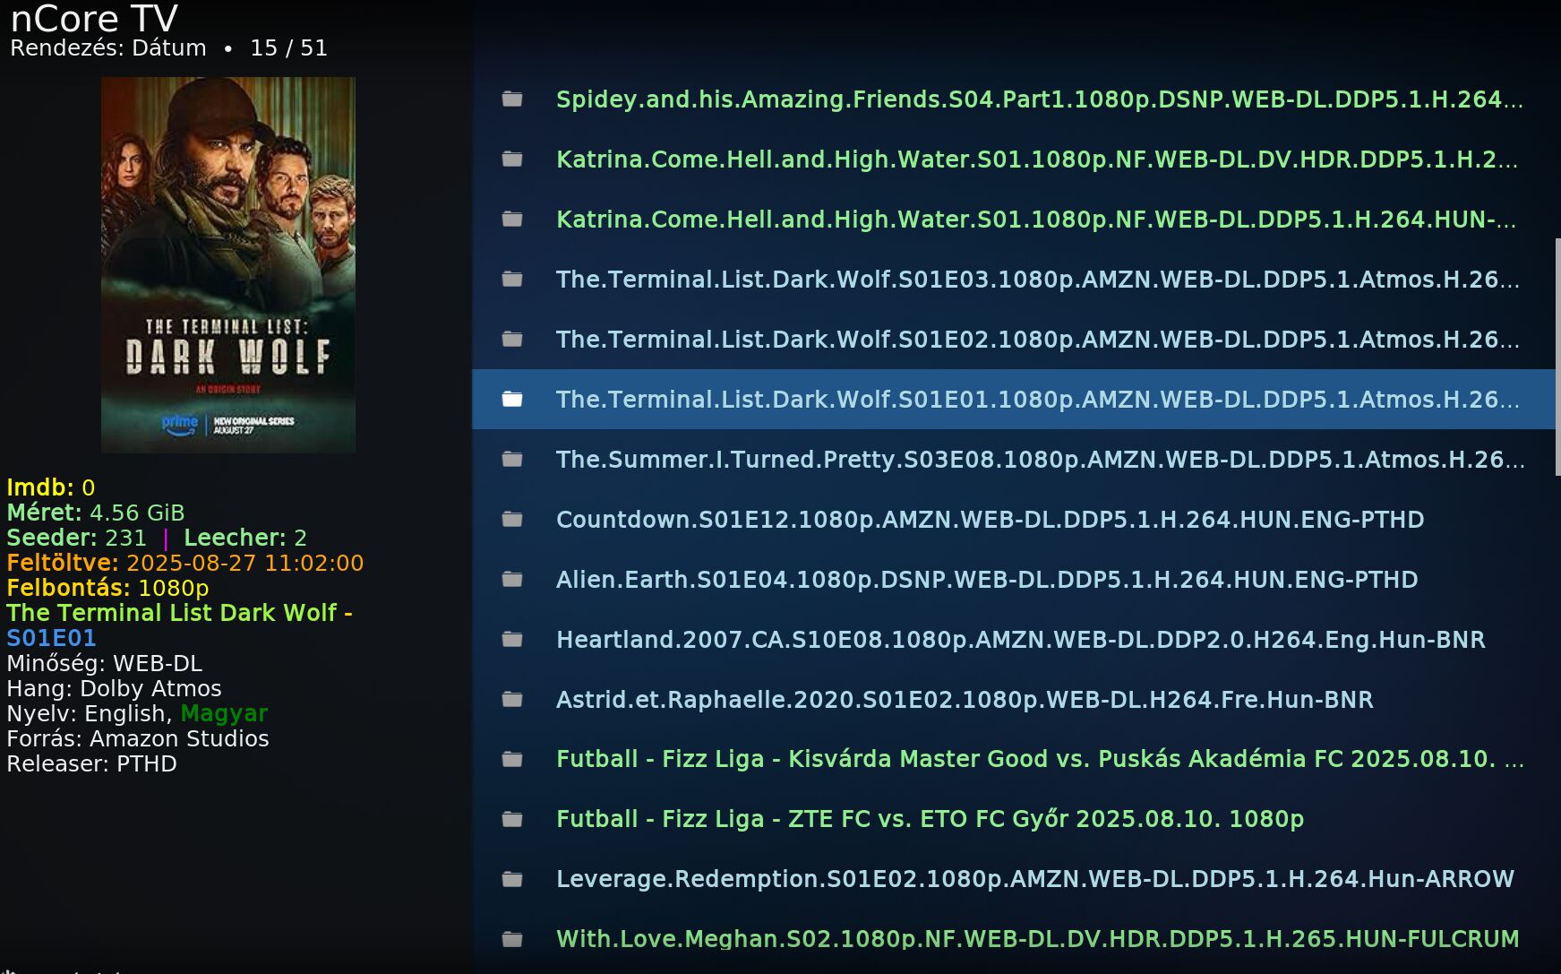This screenshot has width=1561, height=974.
Task: Select With.Love.Meghan.S02 HUN-FULCRUM entry
Action: tap(1013, 939)
